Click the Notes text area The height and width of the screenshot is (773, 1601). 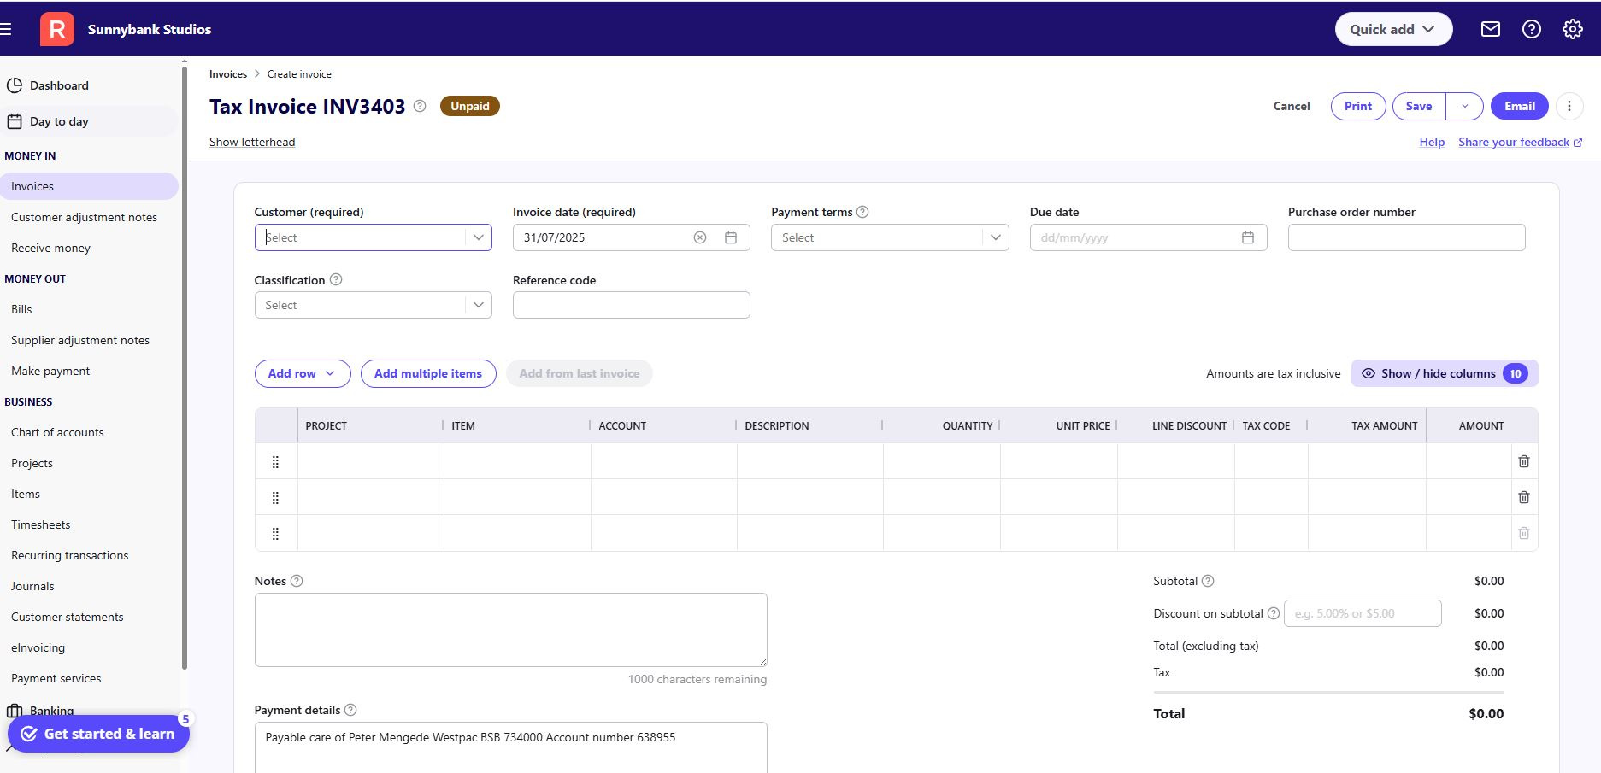pyautogui.click(x=510, y=630)
